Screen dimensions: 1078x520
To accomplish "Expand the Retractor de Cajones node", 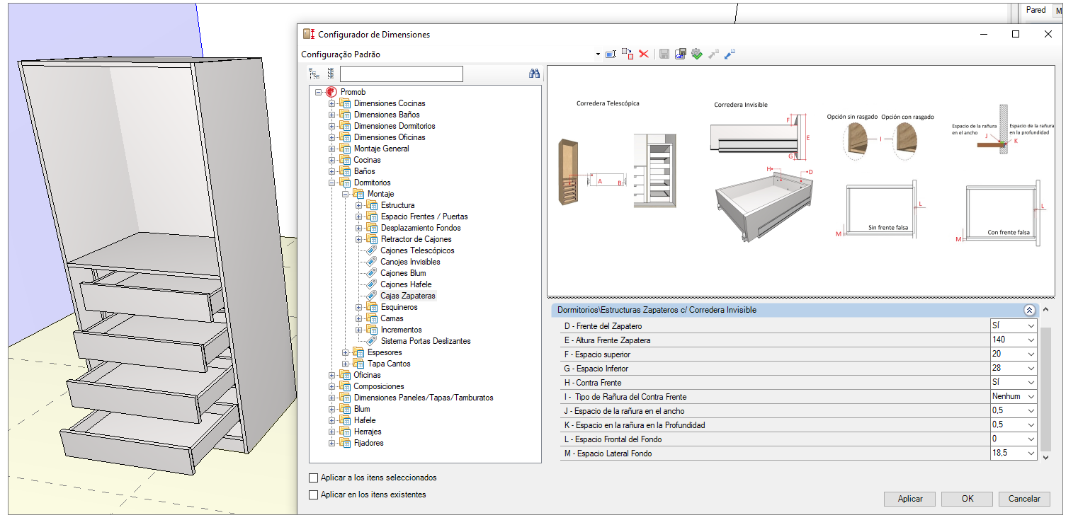I will click(x=359, y=239).
